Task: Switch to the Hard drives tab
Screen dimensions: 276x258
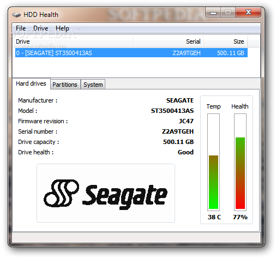Action: (31, 83)
